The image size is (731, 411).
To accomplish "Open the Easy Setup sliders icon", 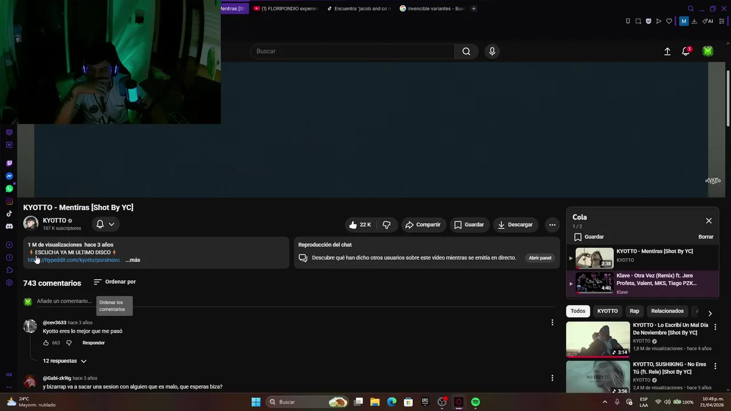I will pyautogui.click(x=722, y=21).
